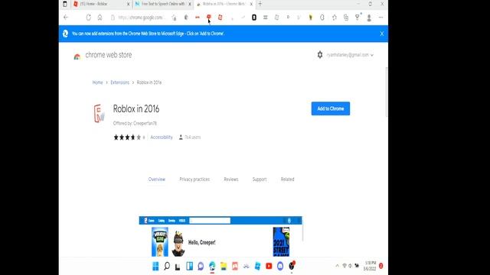Click the page vertical scrollbar
This screenshot has height=275, width=490.
[x=386, y=92]
